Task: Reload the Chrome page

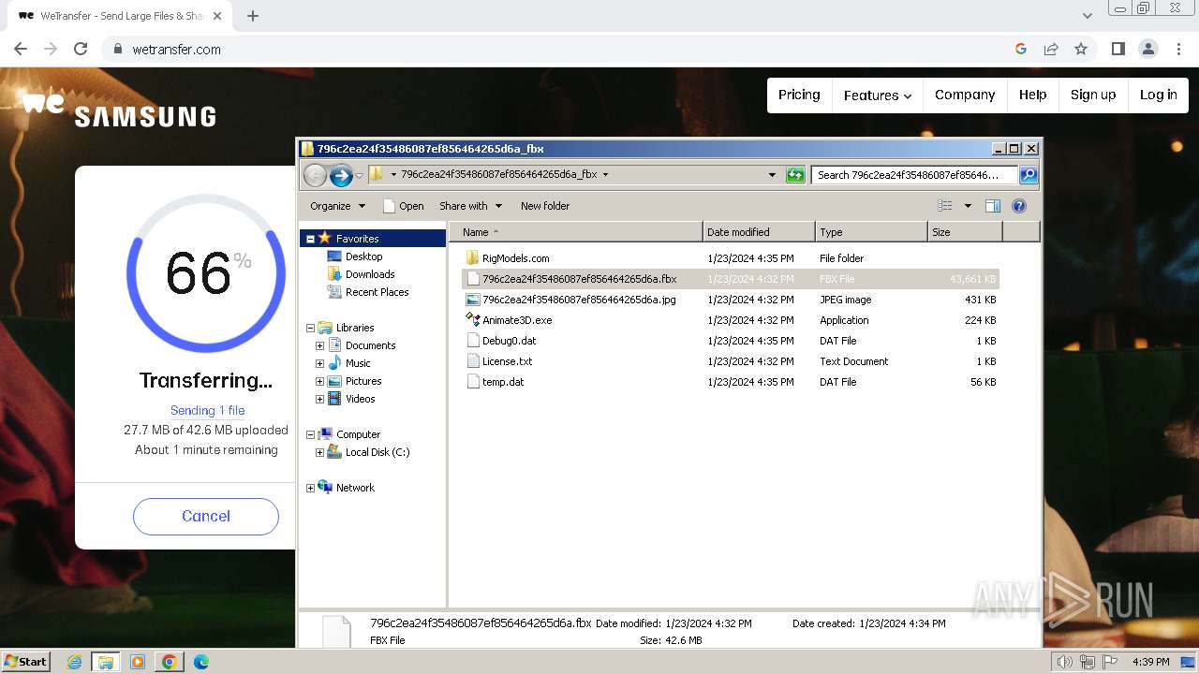Action: coord(81,49)
